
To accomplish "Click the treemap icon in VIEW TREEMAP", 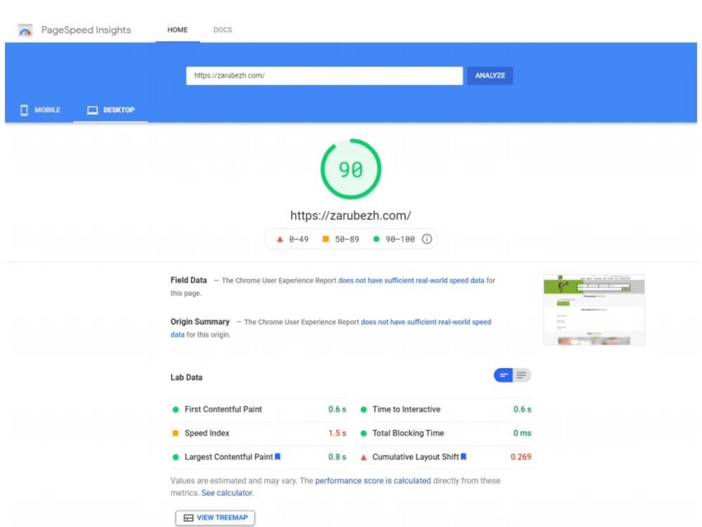I will (188, 518).
